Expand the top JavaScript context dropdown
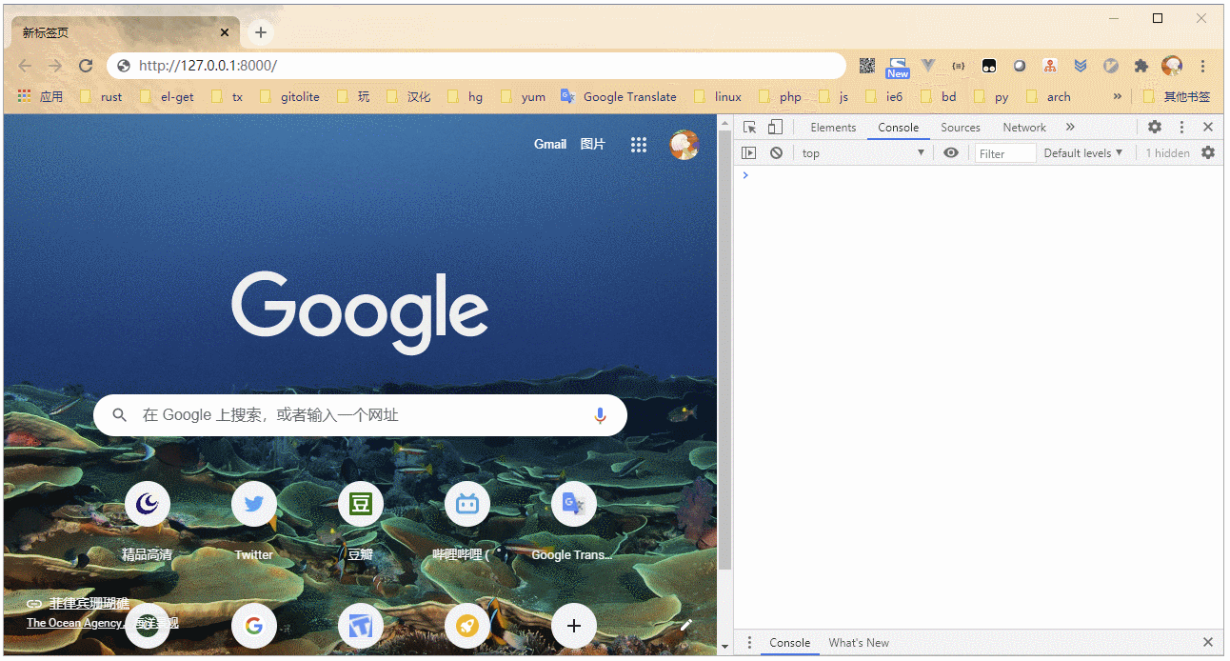Screen dimensions: 1230x661 tap(863, 153)
